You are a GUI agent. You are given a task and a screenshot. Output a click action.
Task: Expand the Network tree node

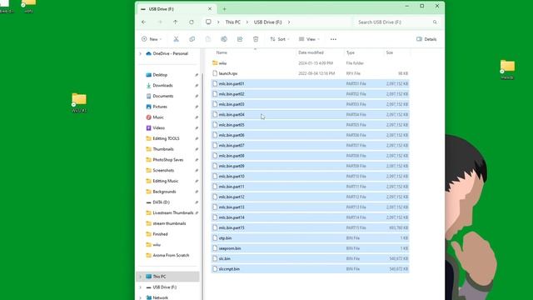pos(141,297)
